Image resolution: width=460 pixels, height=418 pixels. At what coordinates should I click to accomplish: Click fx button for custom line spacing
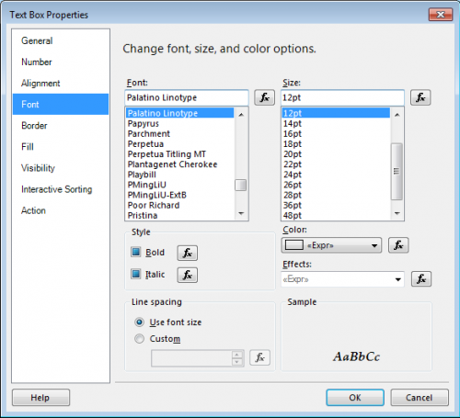259,357
